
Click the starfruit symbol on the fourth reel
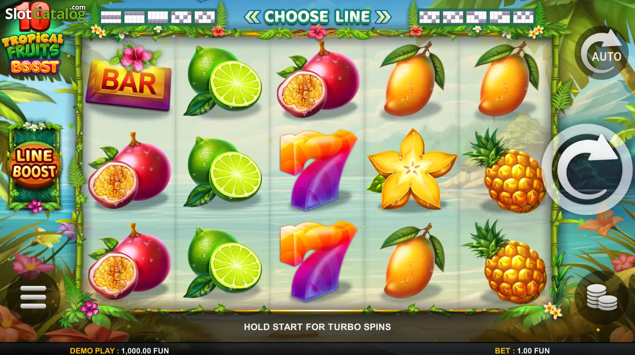point(412,170)
